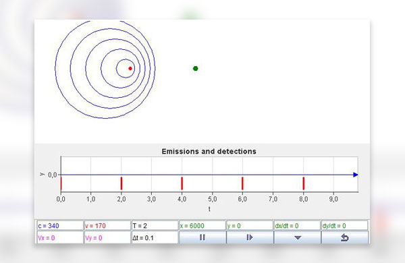Click the 1,0 tick label
The width and height of the screenshot is (405, 263).
[x=90, y=199]
